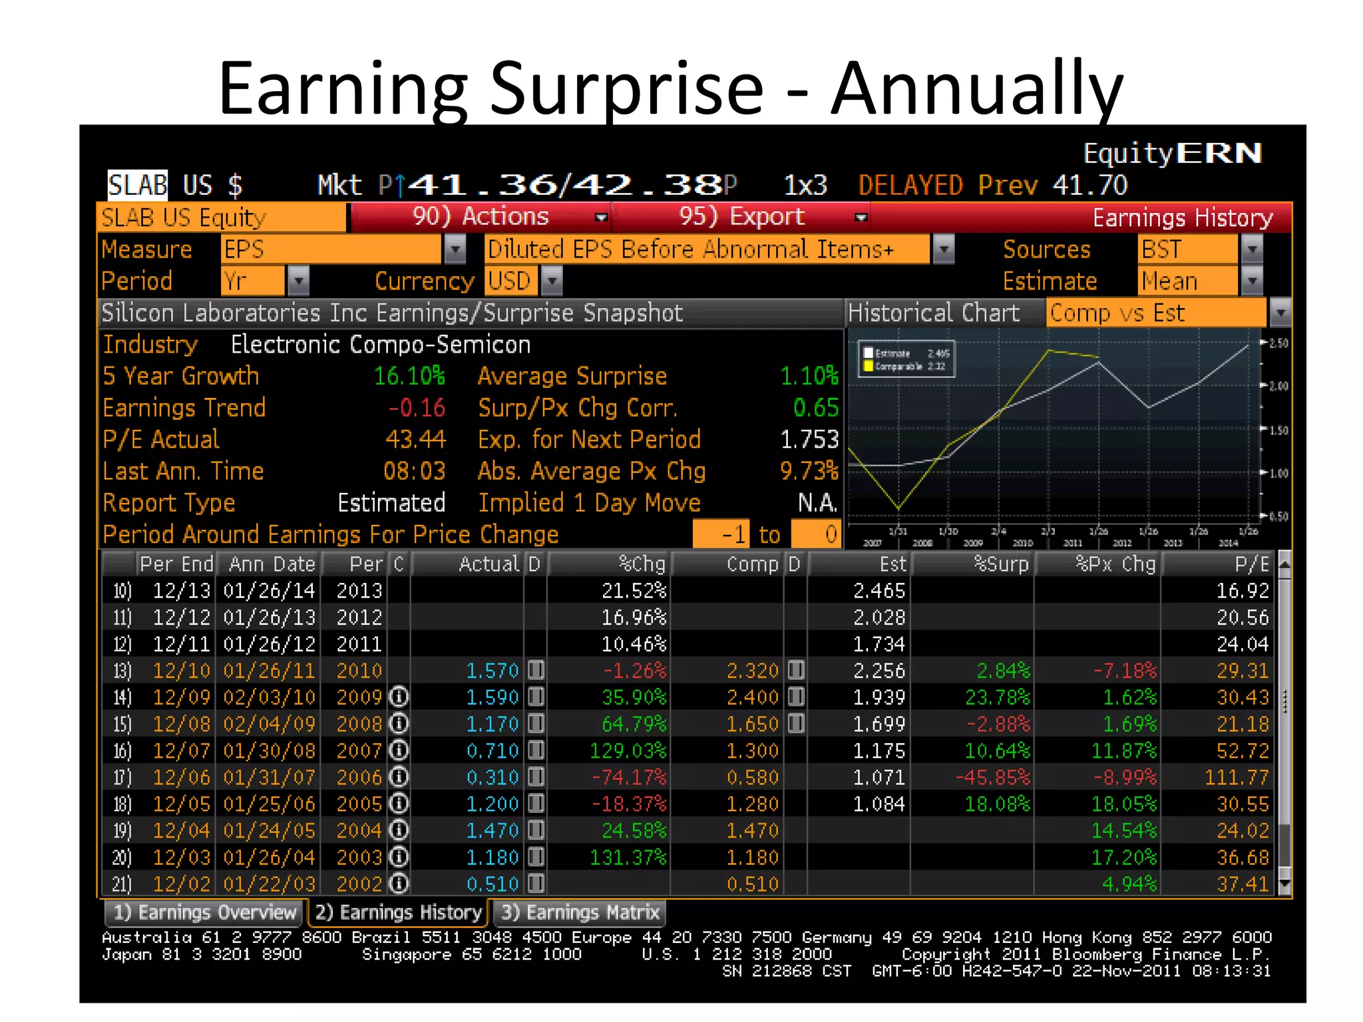Open detail icon next to Actual 1.170
The image size is (1363, 1022).
click(536, 723)
